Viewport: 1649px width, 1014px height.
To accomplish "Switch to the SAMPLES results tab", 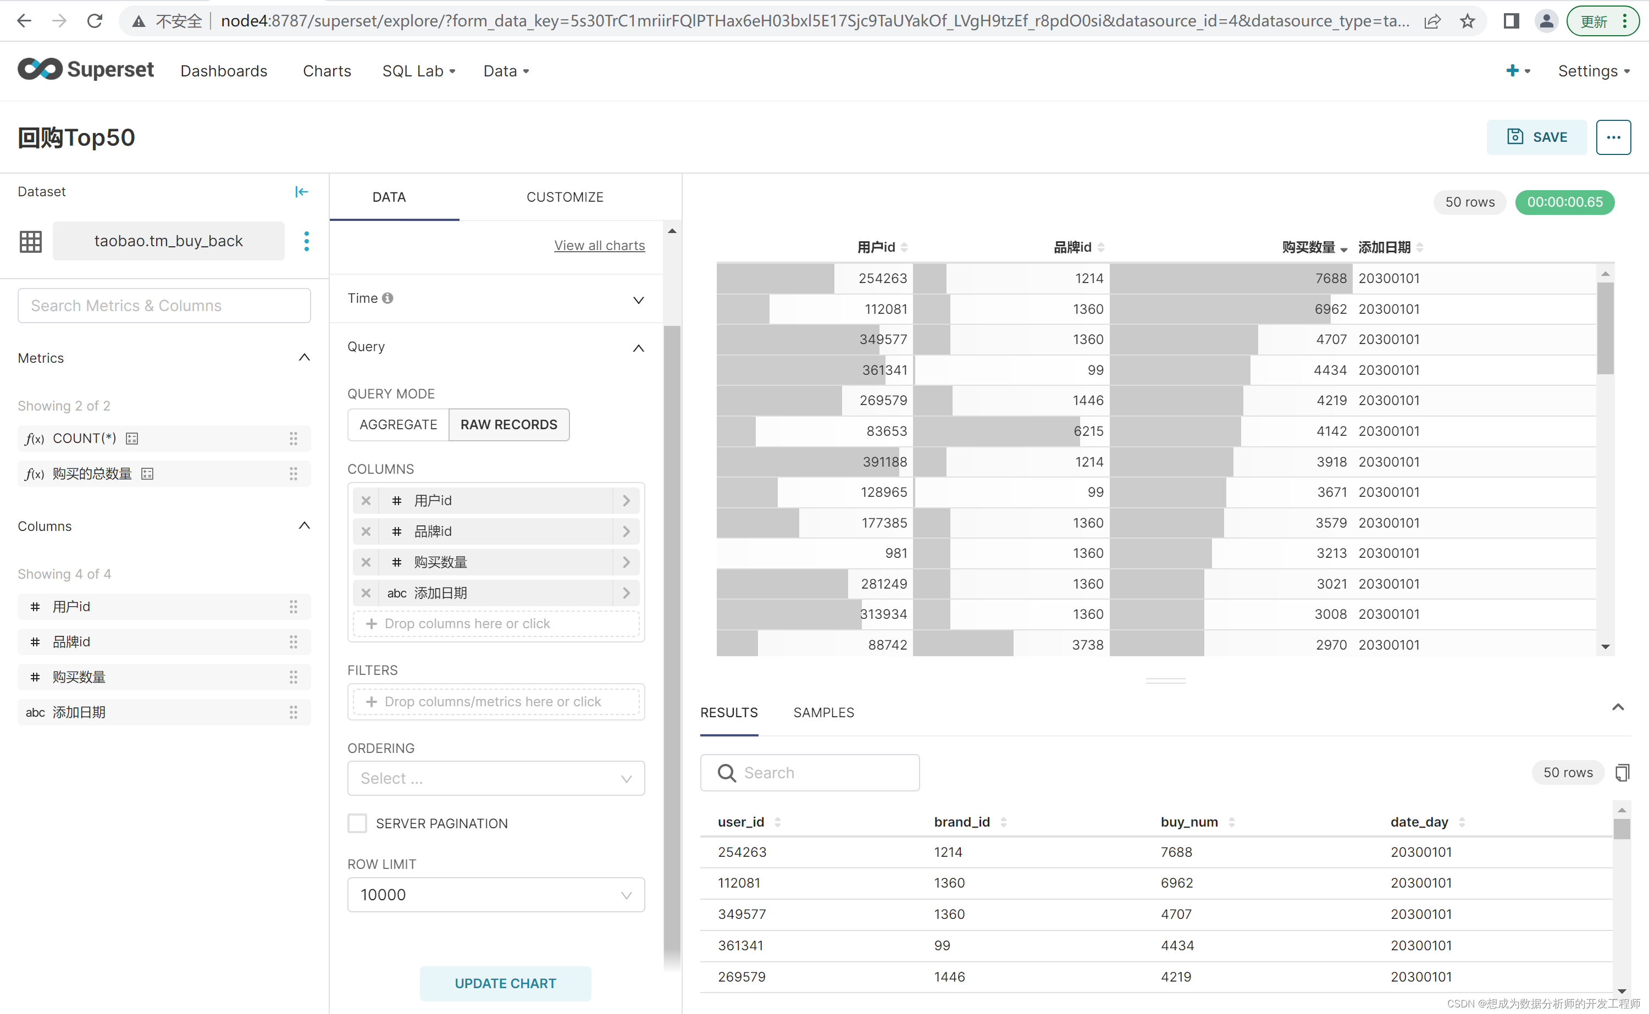I will pyautogui.click(x=823, y=711).
